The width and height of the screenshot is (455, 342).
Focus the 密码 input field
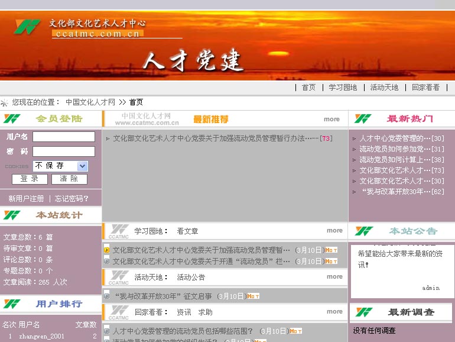click(64, 151)
